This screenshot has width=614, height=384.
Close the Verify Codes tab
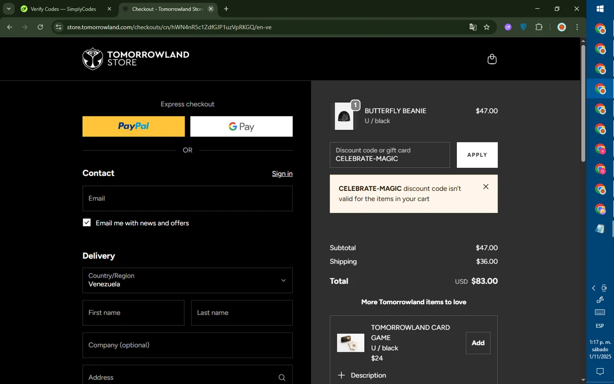[109, 9]
